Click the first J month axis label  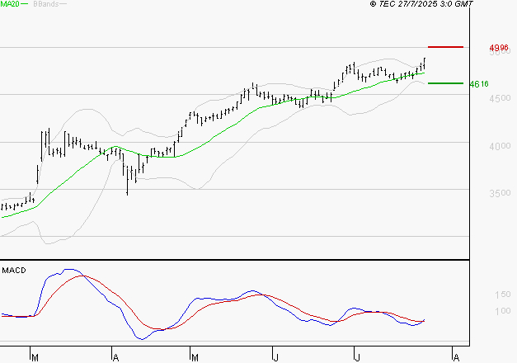tap(275, 358)
